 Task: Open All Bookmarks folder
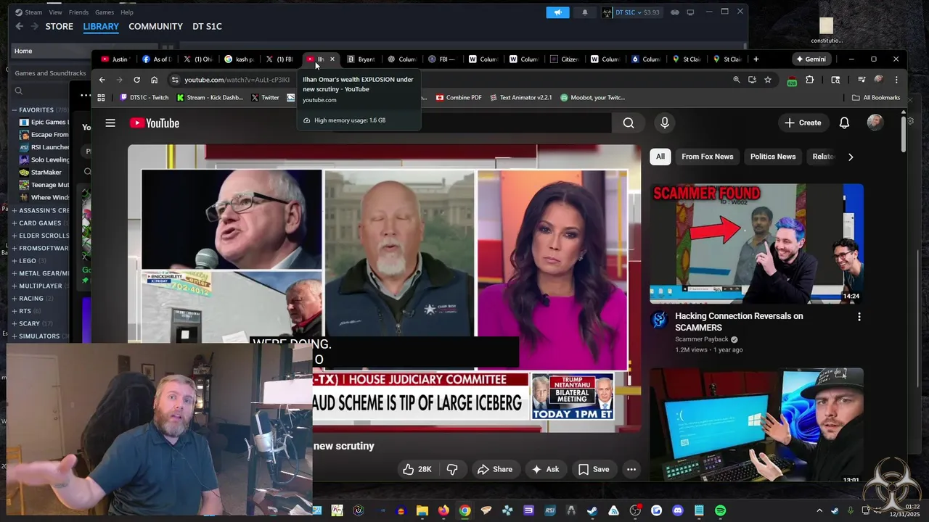(x=876, y=97)
